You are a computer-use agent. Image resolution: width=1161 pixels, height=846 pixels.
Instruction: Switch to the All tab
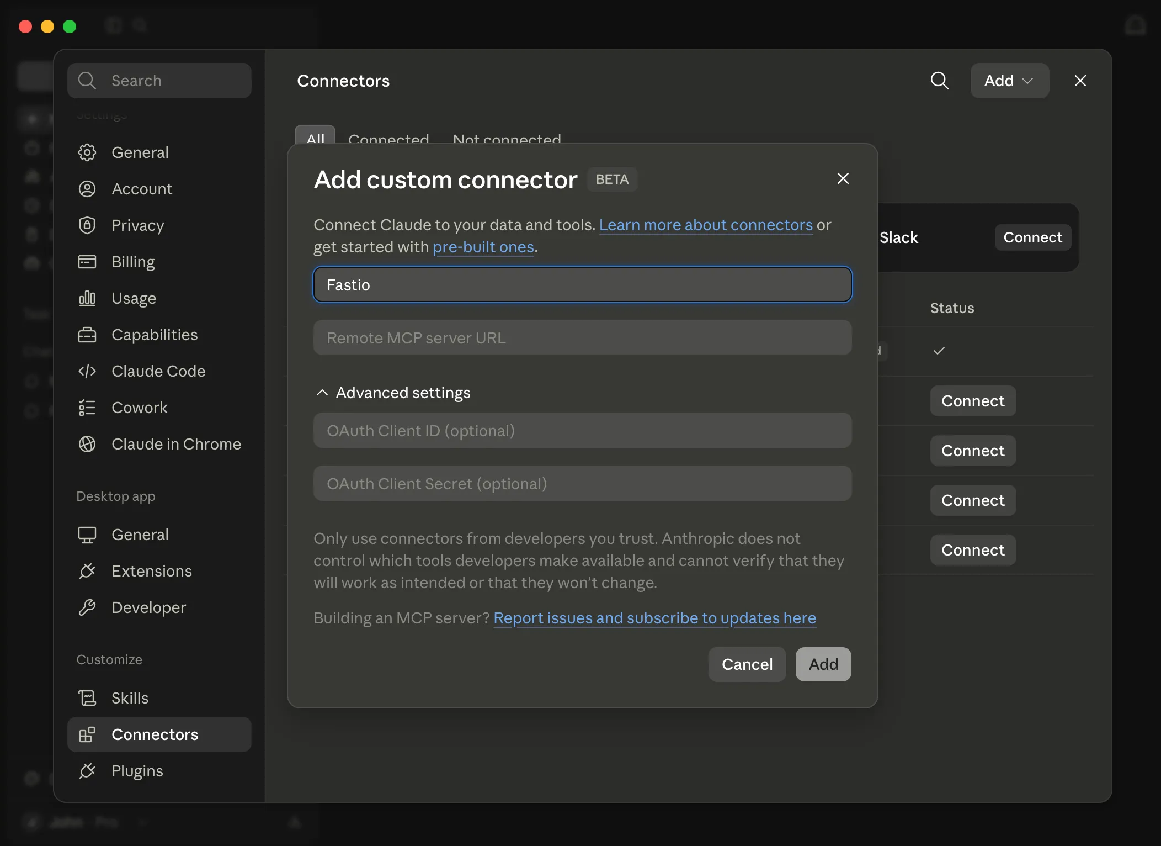[x=315, y=136]
